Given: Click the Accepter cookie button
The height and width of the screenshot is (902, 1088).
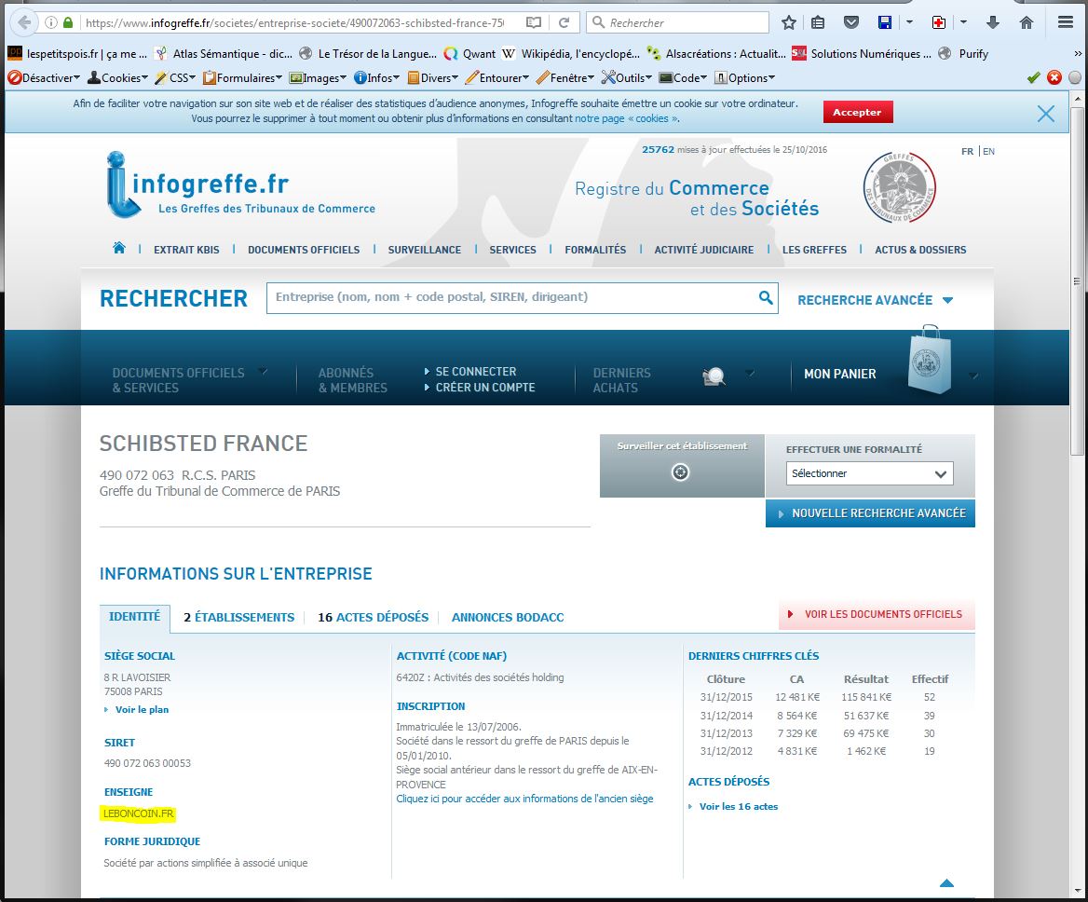Looking at the screenshot, I should click(x=857, y=112).
